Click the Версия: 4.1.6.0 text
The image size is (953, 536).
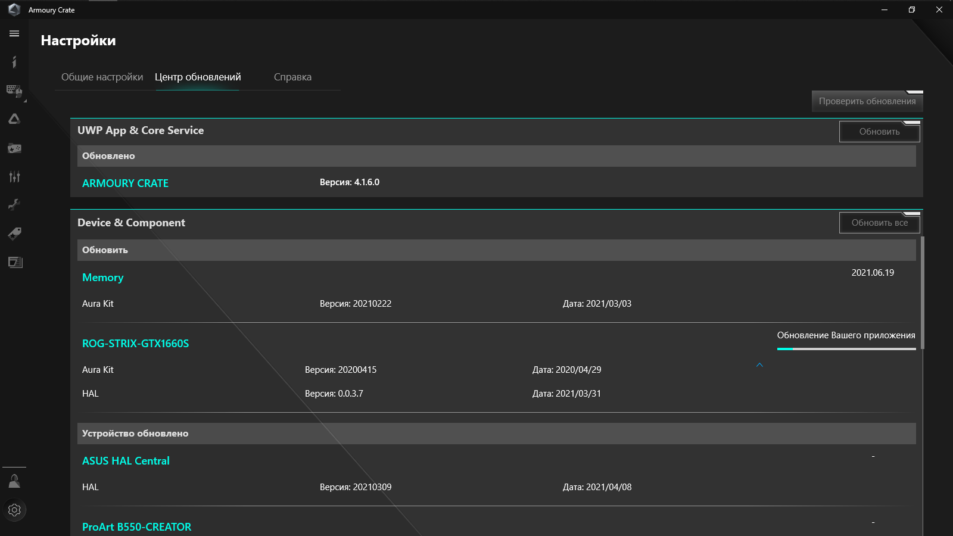click(350, 182)
